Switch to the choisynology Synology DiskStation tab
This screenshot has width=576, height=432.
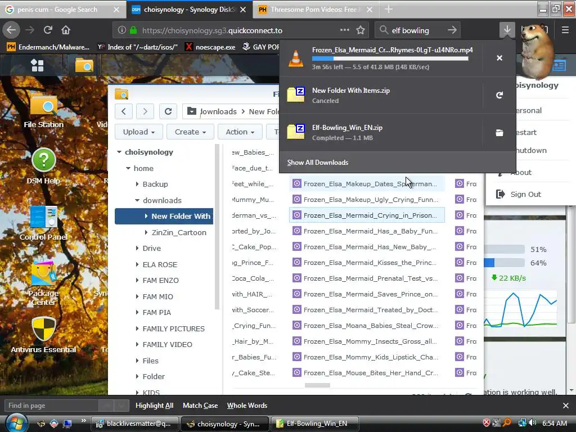[189, 10]
